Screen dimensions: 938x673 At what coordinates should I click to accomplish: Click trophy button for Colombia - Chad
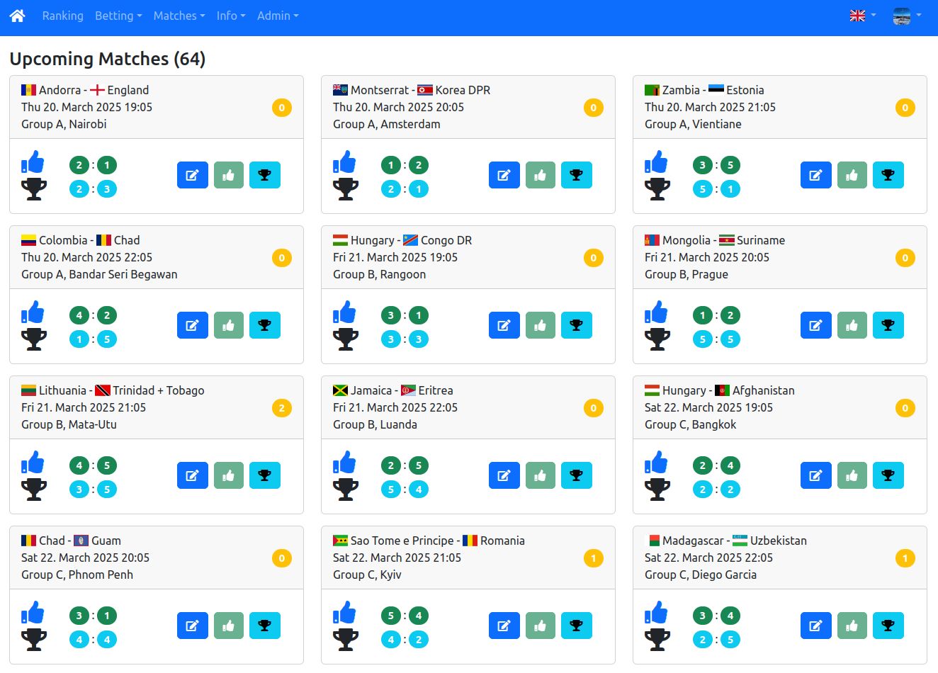point(265,325)
